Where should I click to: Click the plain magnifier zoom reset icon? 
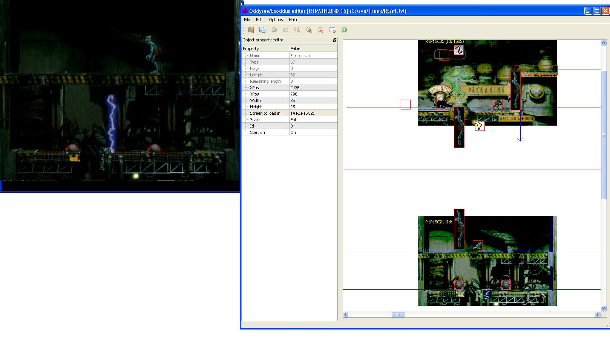pyautogui.click(x=297, y=30)
